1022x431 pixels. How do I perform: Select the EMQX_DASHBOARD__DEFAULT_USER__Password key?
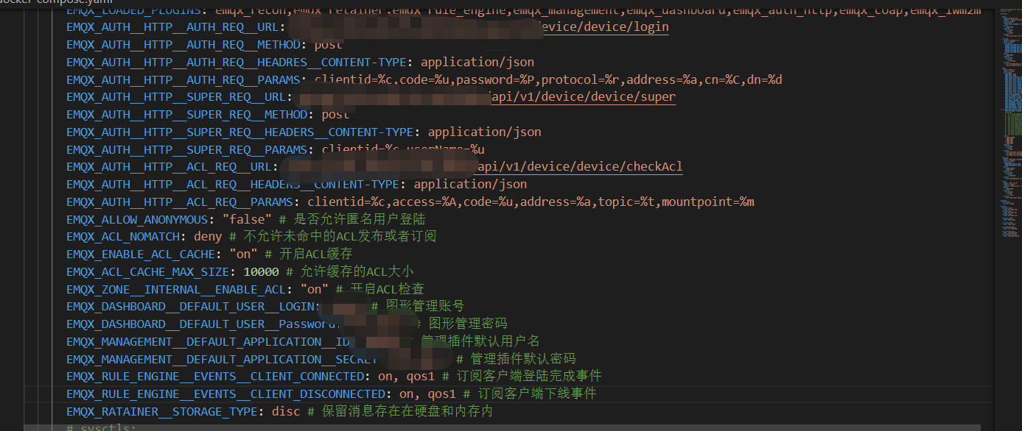tap(201, 324)
